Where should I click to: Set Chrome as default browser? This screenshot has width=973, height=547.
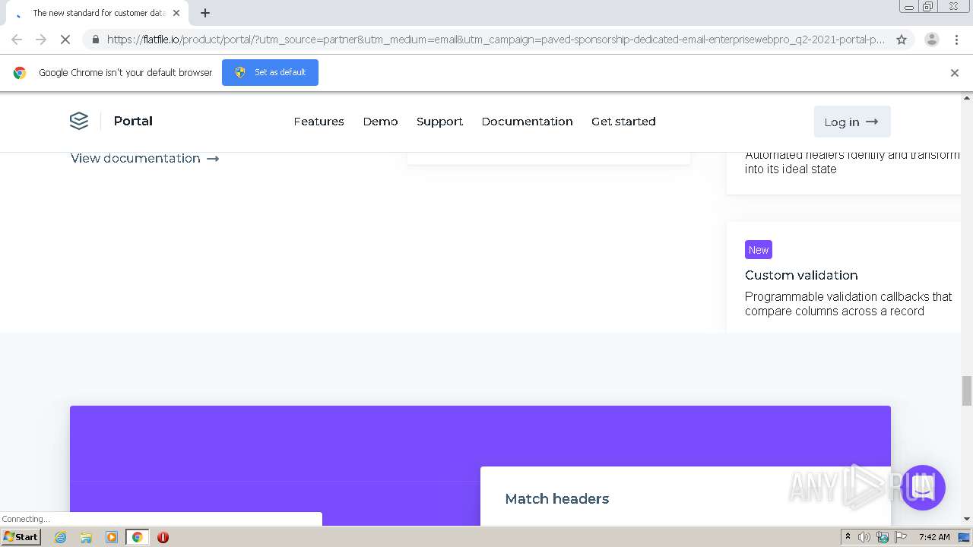coord(270,72)
